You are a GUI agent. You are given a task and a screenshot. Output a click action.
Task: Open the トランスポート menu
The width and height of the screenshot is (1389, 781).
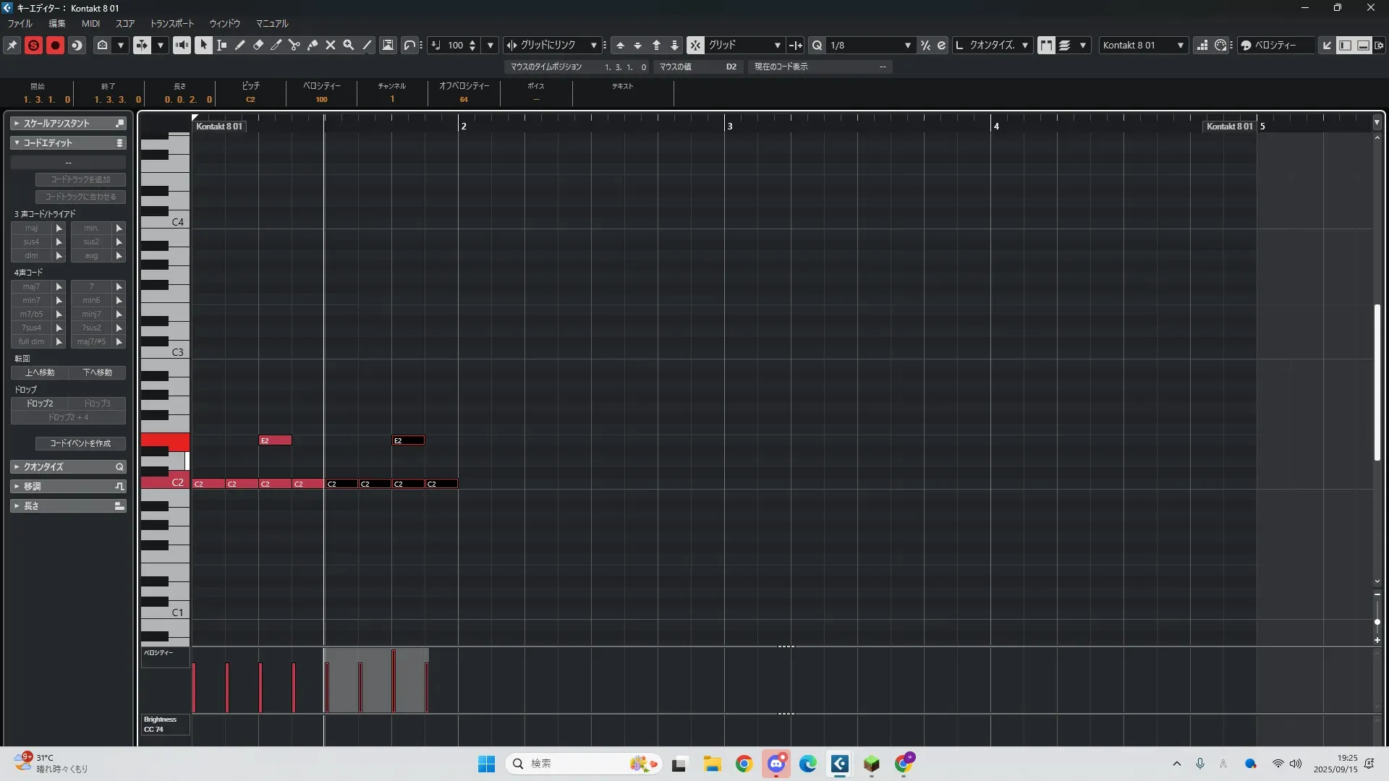point(171,23)
